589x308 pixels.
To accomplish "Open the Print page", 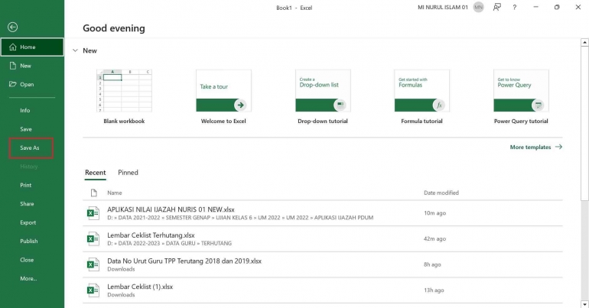I will click(x=26, y=185).
